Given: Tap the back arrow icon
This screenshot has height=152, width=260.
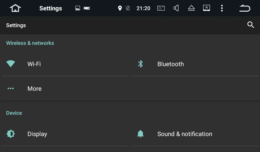Looking at the screenshot, I should point(245,8).
